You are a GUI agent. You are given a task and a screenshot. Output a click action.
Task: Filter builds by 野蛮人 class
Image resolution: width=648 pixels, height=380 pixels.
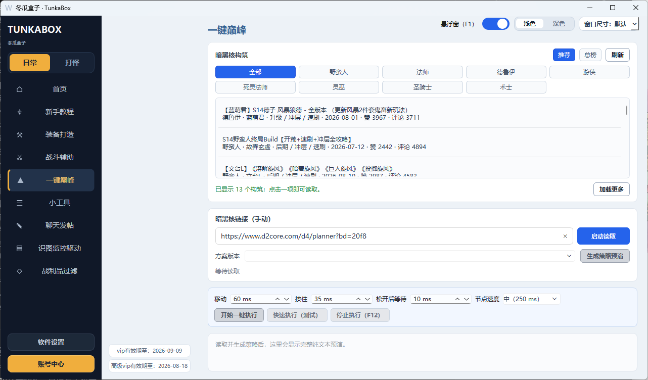pos(339,72)
